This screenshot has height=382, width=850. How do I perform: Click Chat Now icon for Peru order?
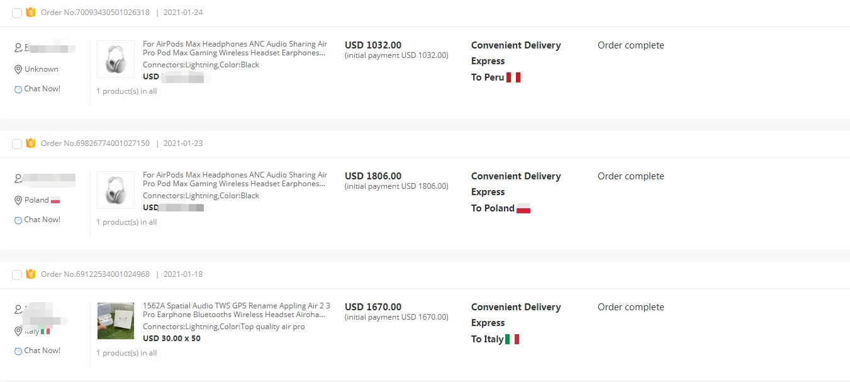(18, 89)
